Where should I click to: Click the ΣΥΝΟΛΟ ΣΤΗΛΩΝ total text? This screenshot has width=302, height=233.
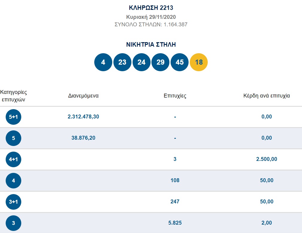[x=151, y=25]
